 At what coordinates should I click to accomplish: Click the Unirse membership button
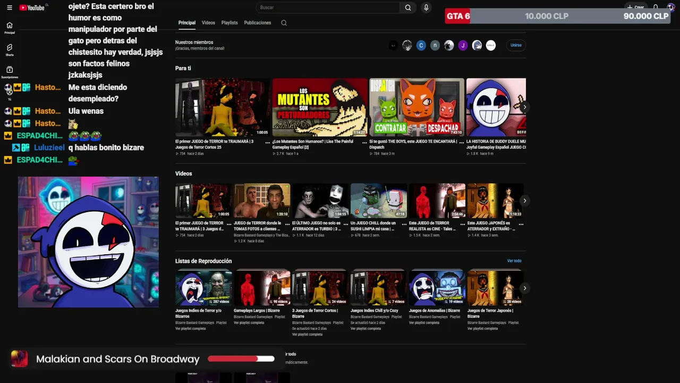(516, 45)
